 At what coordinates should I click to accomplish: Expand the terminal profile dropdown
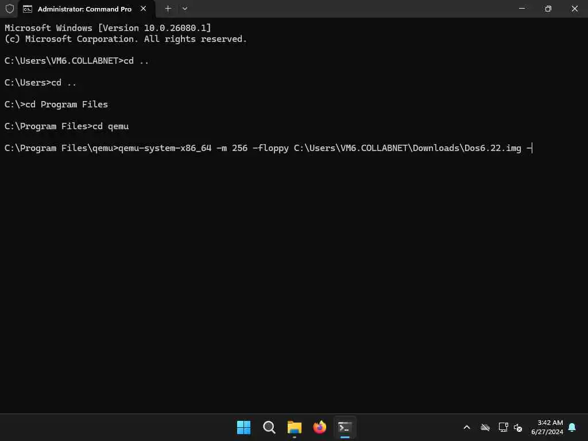[185, 9]
